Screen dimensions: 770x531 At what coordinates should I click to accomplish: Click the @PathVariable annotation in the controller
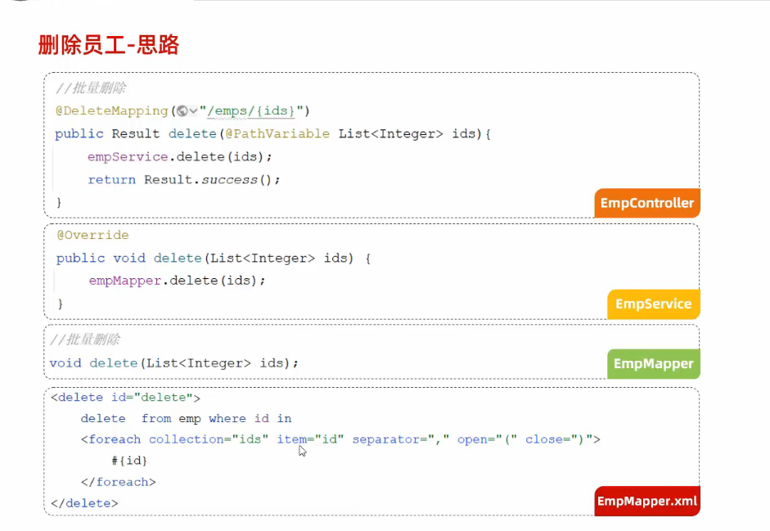pyautogui.click(x=277, y=133)
